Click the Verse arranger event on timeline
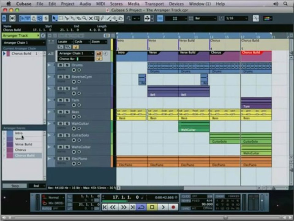The width and height of the screenshot is (294, 221). coord(163,56)
